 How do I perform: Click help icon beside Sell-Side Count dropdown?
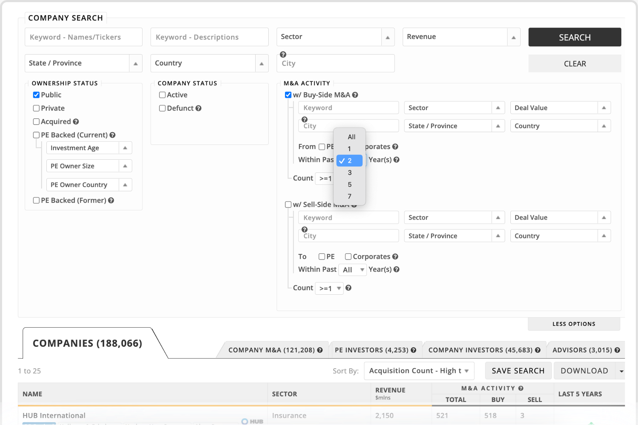tap(348, 288)
